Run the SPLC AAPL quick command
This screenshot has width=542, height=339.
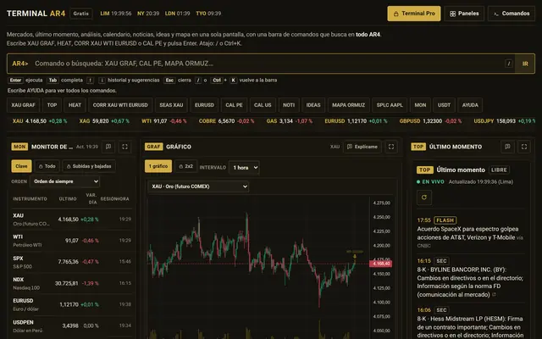390,105
